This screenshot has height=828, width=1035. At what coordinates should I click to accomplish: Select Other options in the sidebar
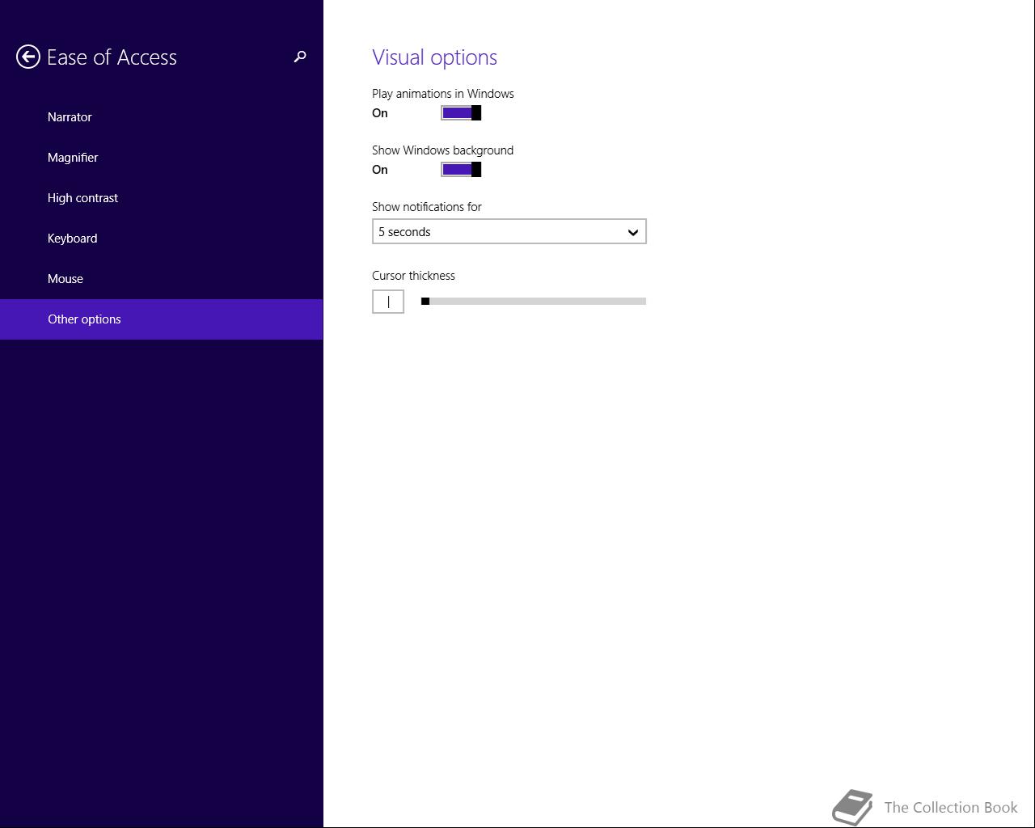pos(162,319)
